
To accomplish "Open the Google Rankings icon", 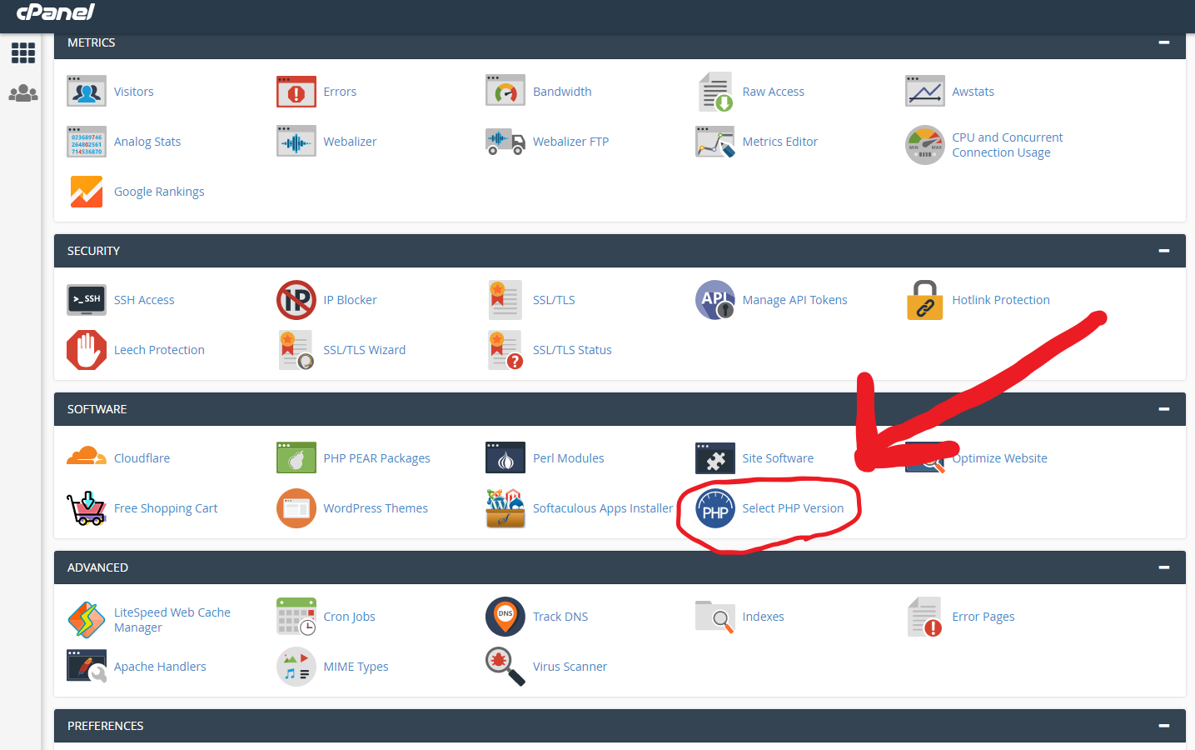I will (x=87, y=192).
